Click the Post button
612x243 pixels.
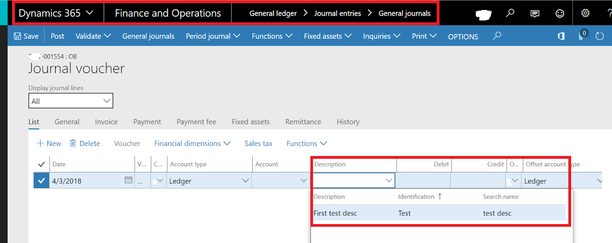coord(57,36)
